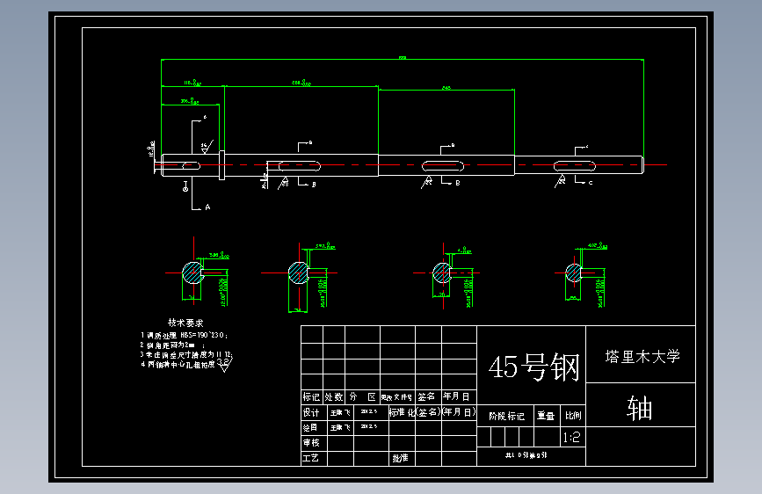Click the '标准化' cell text
762x494 pixels.
(x=403, y=412)
